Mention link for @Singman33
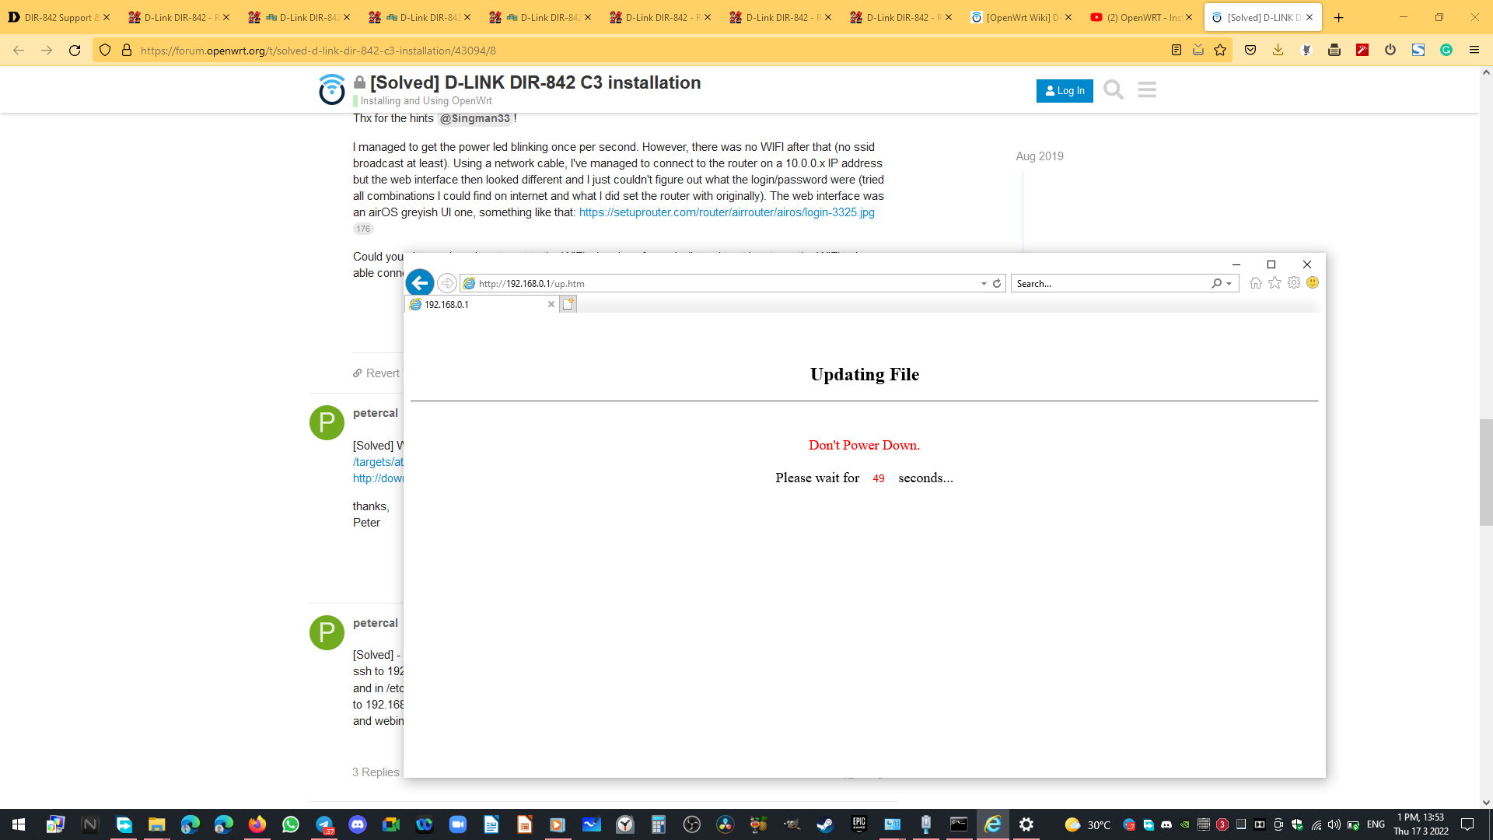 click(x=474, y=118)
